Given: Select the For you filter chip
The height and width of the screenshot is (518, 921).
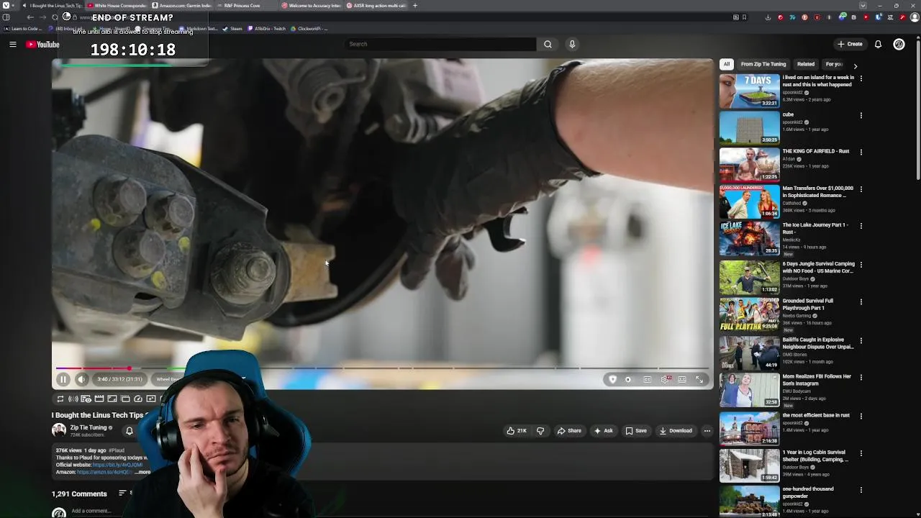Looking at the screenshot, I should coord(834,64).
